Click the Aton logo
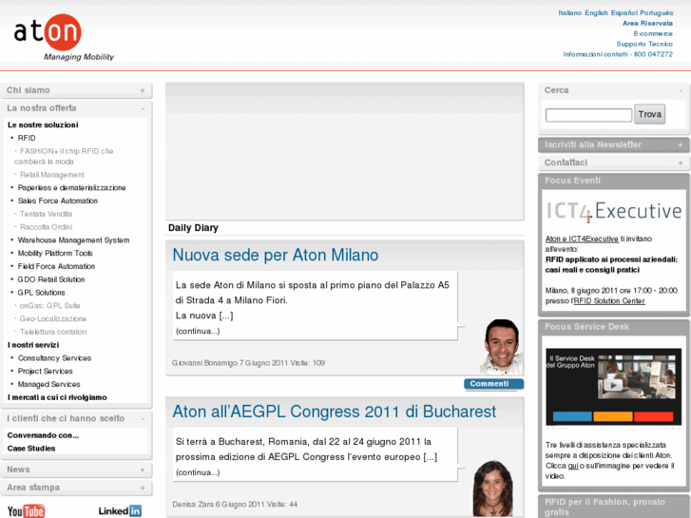This screenshot has height=518, width=691. pyautogui.click(x=64, y=37)
